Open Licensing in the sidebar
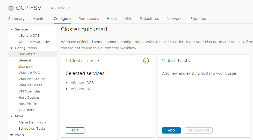This screenshot has height=140, width=253. tap(26, 67)
